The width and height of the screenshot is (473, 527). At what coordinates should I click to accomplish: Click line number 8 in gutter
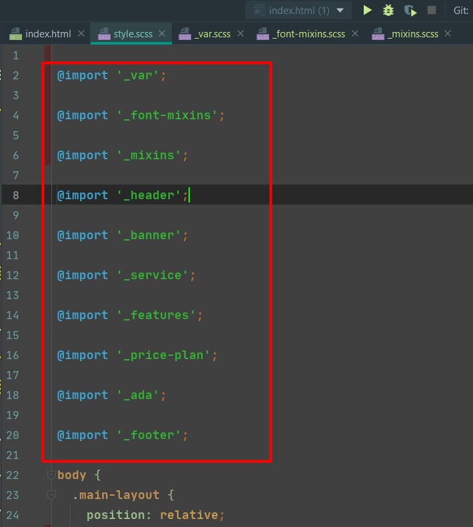[16, 195]
